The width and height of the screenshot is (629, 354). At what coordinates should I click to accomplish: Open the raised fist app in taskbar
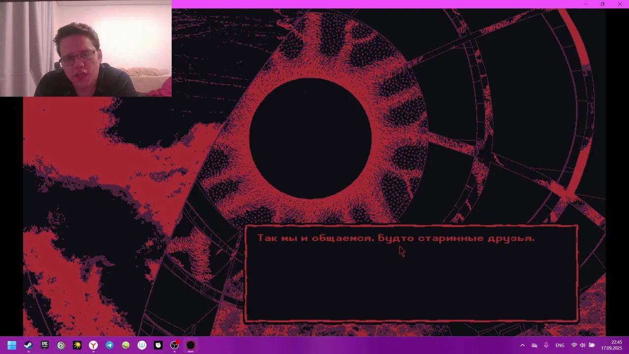(158, 345)
